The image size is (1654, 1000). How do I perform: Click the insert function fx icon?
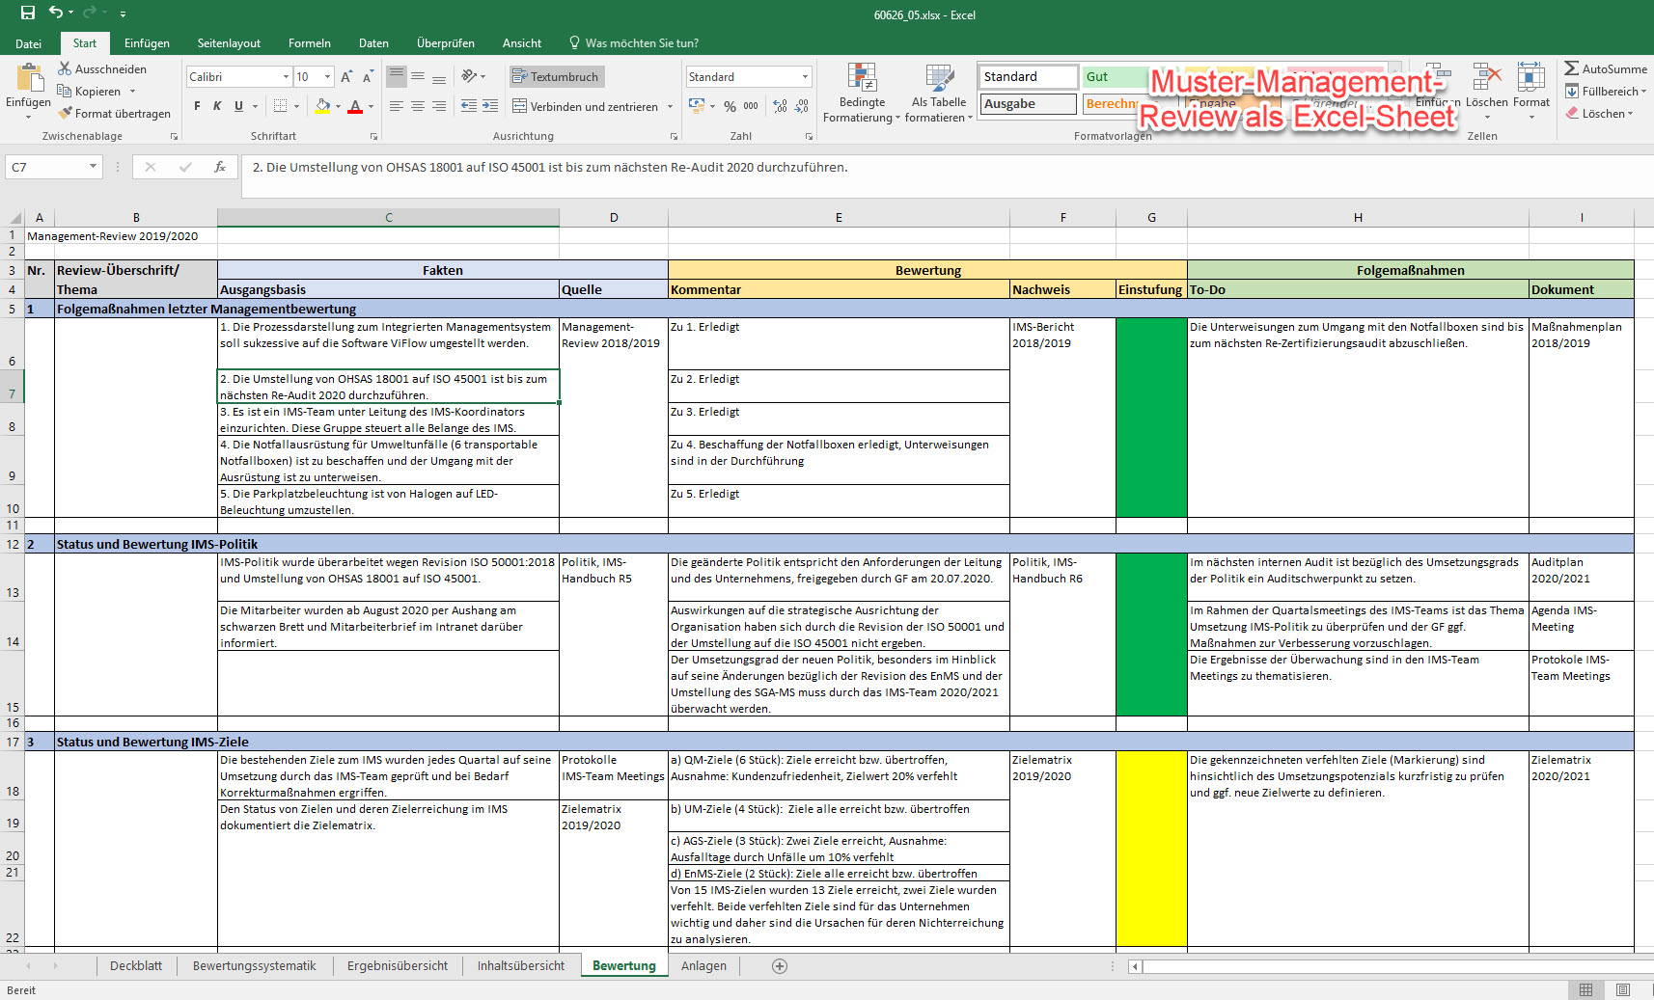220,167
